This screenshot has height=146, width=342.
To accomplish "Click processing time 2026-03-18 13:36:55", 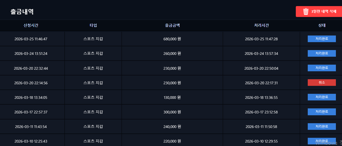I will pyautogui.click(x=261, y=98).
